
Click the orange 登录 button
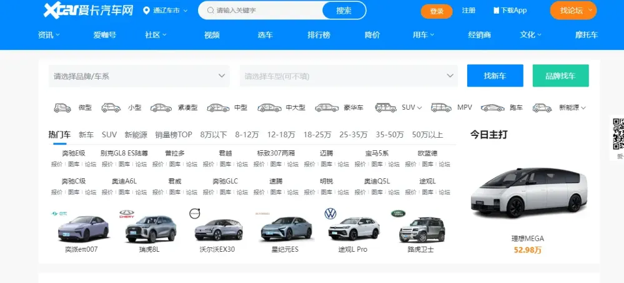coord(437,11)
